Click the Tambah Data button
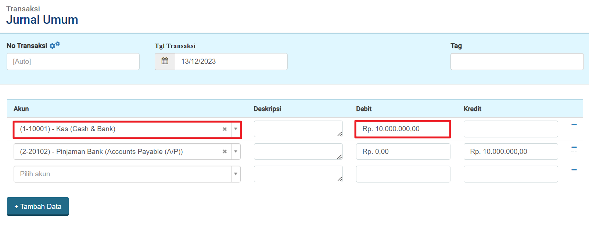This screenshot has height=225, width=589. tap(38, 206)
